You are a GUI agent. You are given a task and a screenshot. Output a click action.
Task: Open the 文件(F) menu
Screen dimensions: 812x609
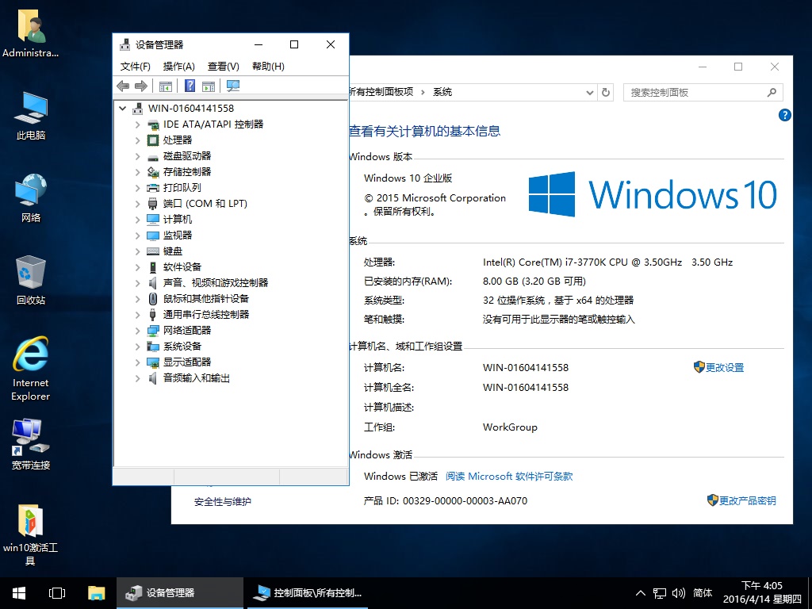tap(135, 67)
